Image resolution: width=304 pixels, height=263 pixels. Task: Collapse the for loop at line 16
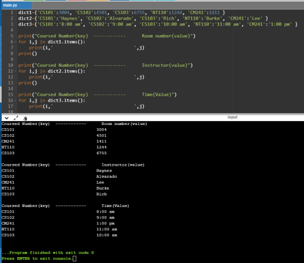[x=16, y=101]
